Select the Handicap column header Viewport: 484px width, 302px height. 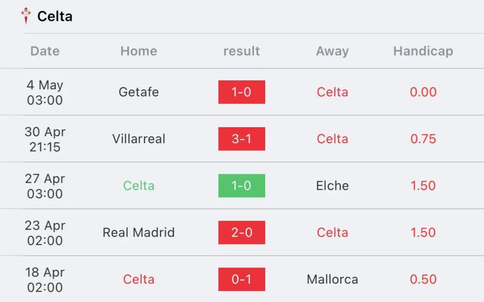coord(423,51)
